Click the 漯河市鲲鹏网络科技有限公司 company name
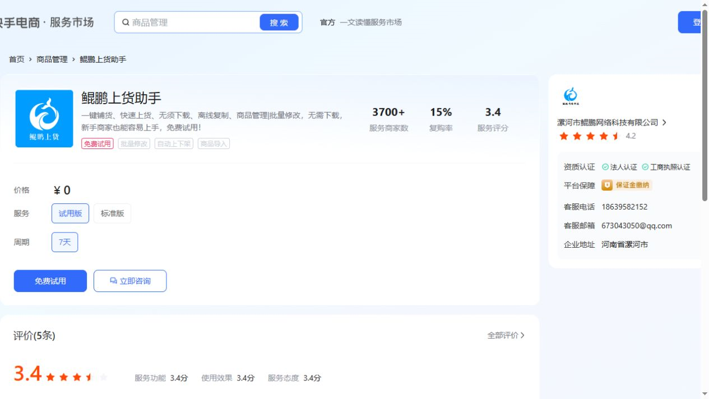The height and width of the screenshot is (399, 709). coord(608,122)
